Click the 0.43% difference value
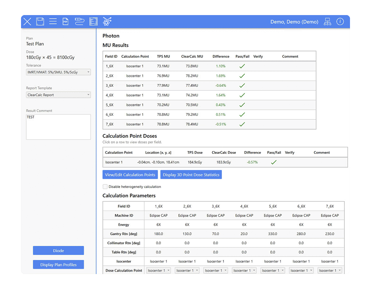This screenshot has height=301, width=371. click(x=220, y=105)
